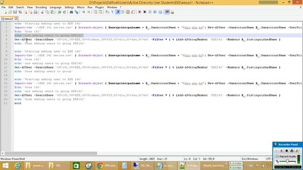Open the Chrome window in the taskbar

107,166
